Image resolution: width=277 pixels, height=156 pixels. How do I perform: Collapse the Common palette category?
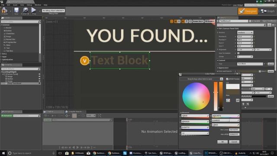point(1,25)
